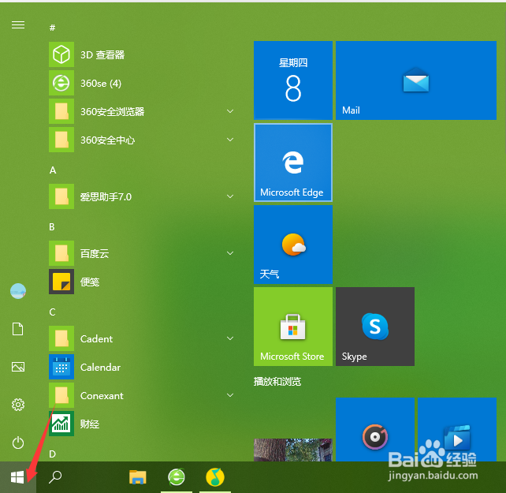Viewport: 506px width, 493px height.
Task: Open the 360安全中心 folder icon
Action: (x=61, y=140)
